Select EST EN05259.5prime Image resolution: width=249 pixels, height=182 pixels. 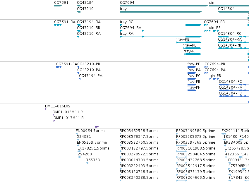click(92, 142)
